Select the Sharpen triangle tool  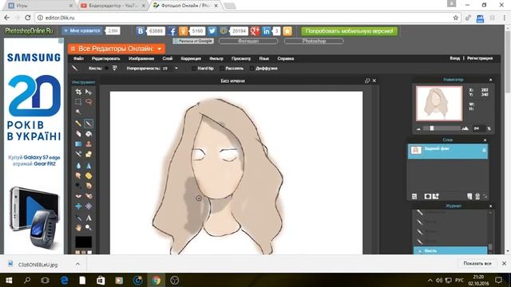[89, 166]
